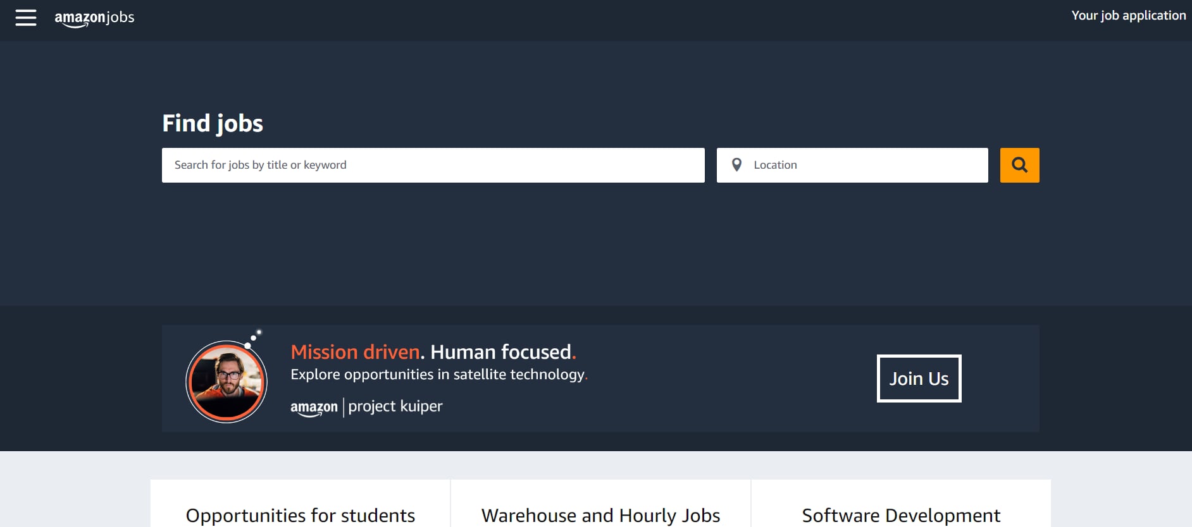
Task: Click the Join Us button
Action: [919, 379]
